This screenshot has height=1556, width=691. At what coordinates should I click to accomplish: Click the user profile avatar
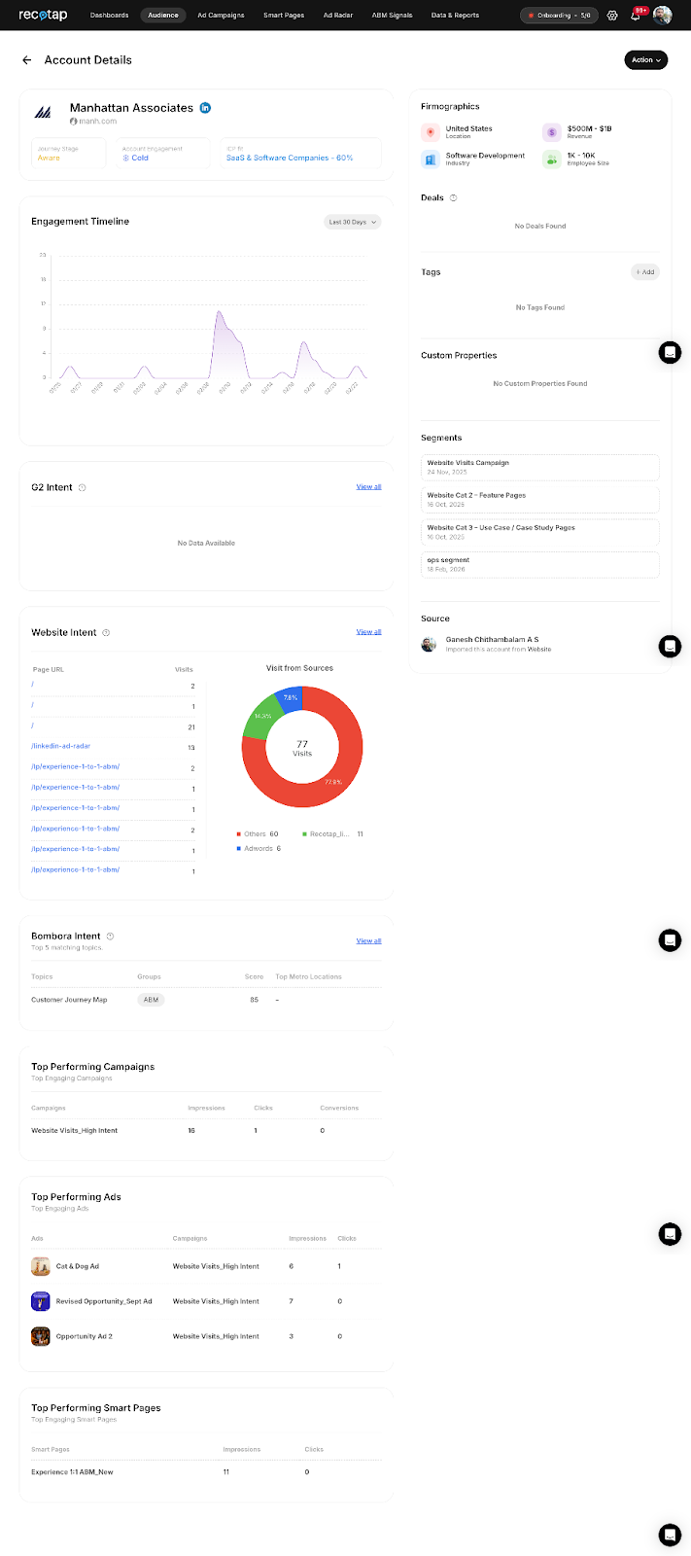tap(662, 16)
